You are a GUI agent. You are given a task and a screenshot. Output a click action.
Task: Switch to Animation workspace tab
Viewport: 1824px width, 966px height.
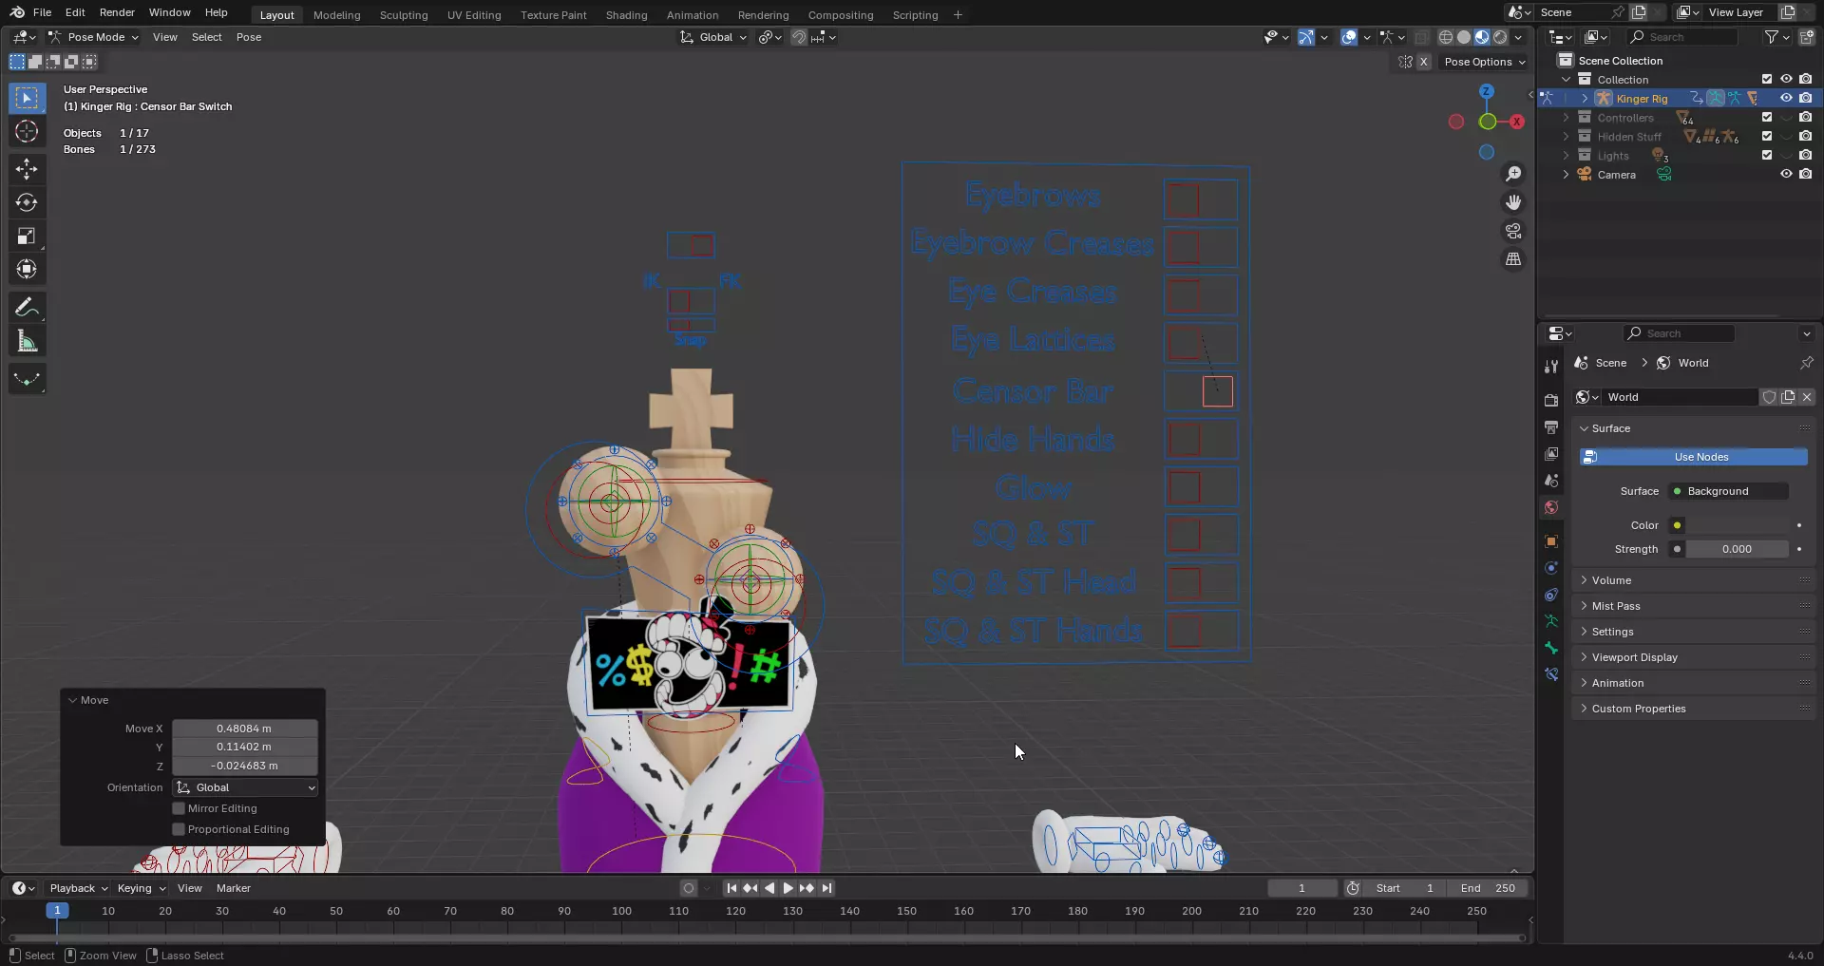pyautogui.click(x=693, y=15)
